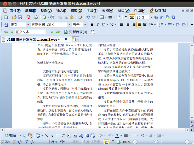Open the 插入(I) menu
The image size is (194, 145).
(x=61, y=11)
